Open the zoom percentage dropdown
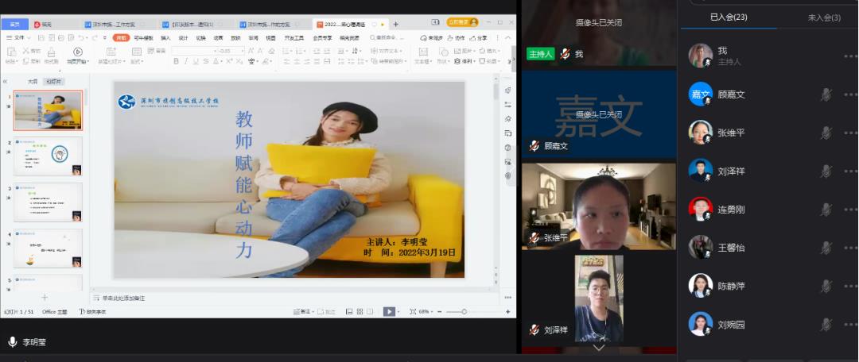859x362 pixels. click(x=424, y=312)
